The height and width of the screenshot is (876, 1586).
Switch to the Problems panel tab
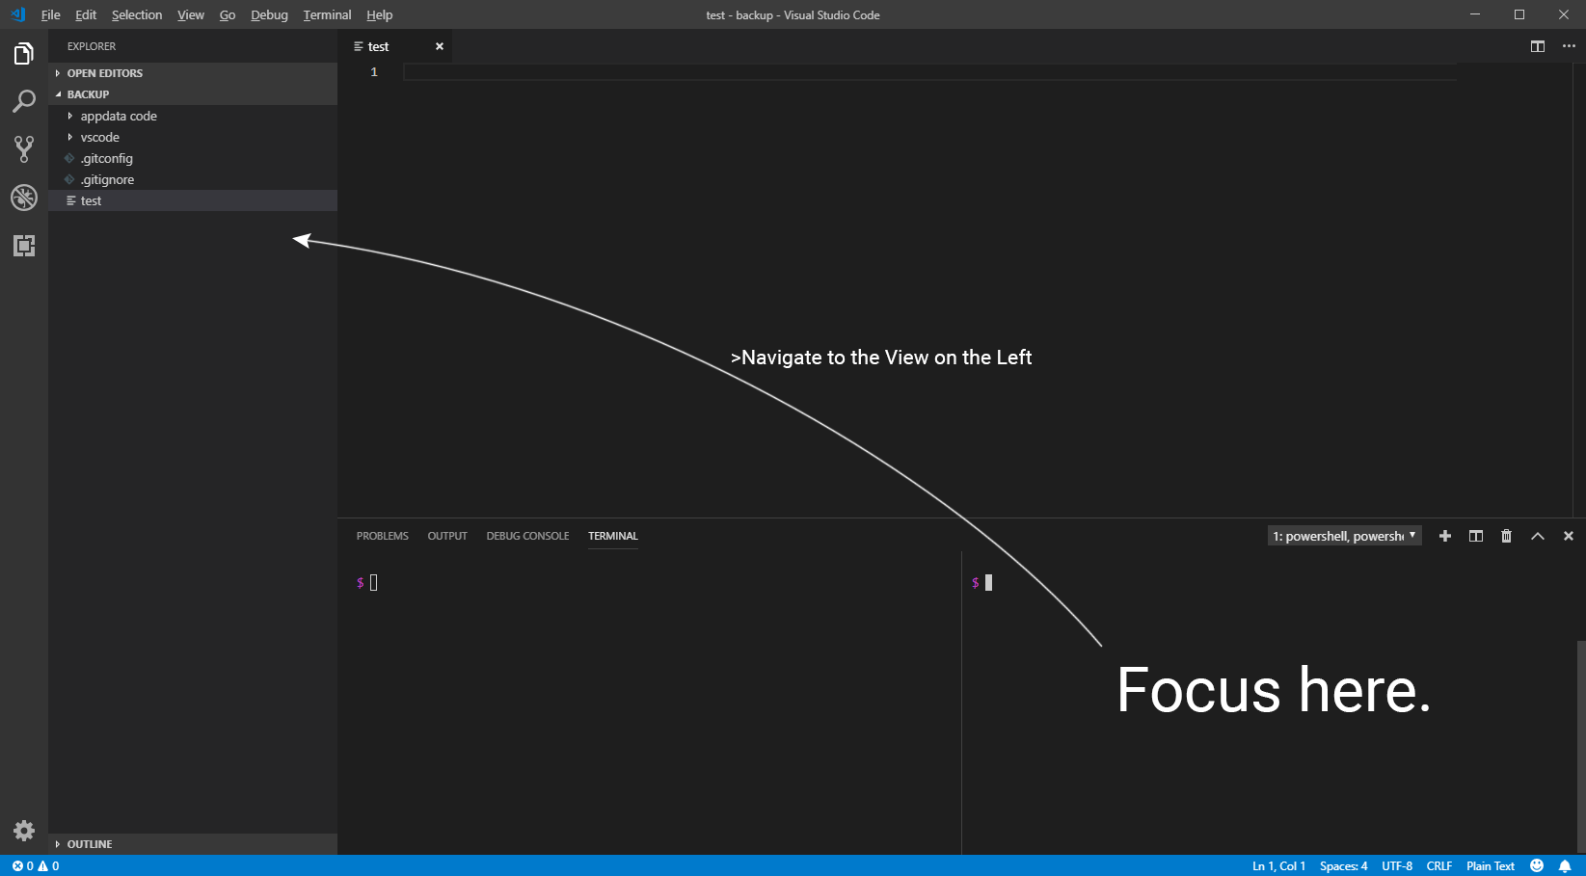(x=383, y=536)
